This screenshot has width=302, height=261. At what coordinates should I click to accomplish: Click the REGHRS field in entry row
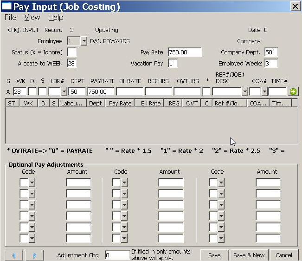pyautogui.click(x=158, y=91)
